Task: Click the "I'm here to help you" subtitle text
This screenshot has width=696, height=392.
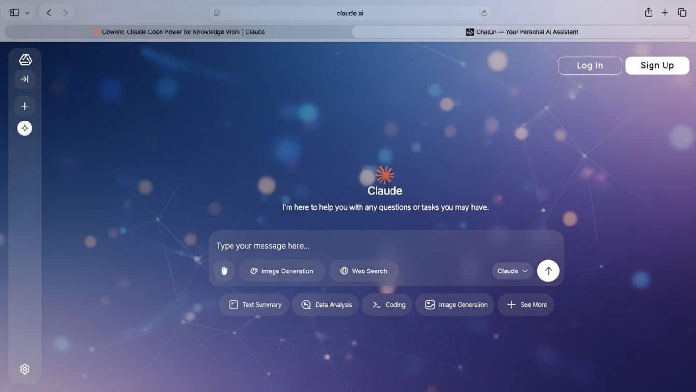Action: (x=385, y=207)
